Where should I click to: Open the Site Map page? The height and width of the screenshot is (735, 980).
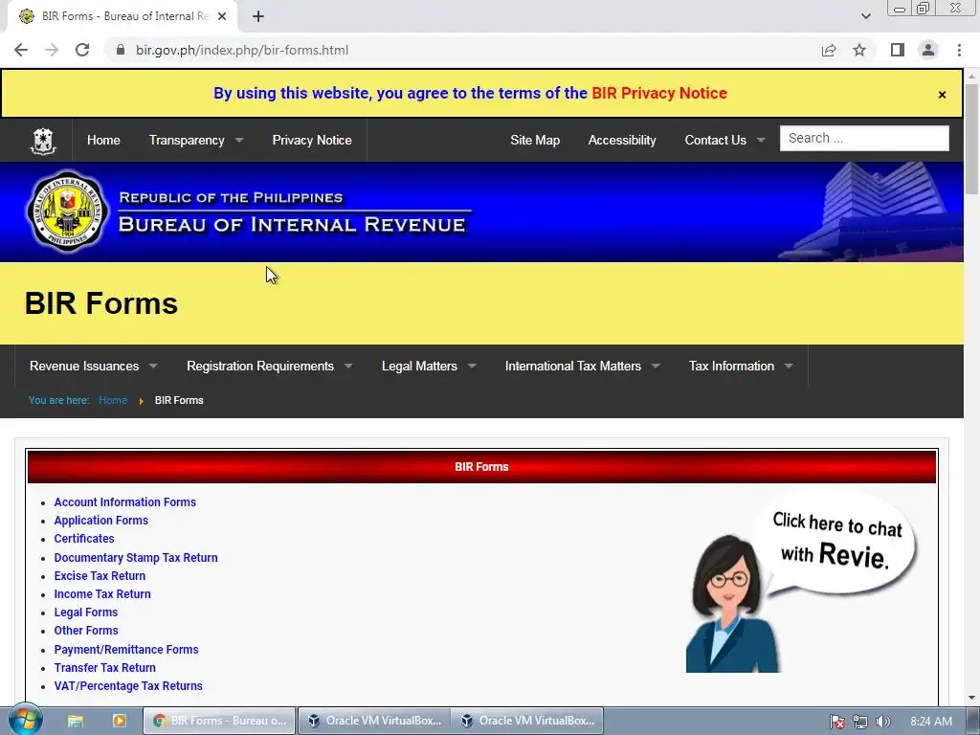(x=535, y=140)
